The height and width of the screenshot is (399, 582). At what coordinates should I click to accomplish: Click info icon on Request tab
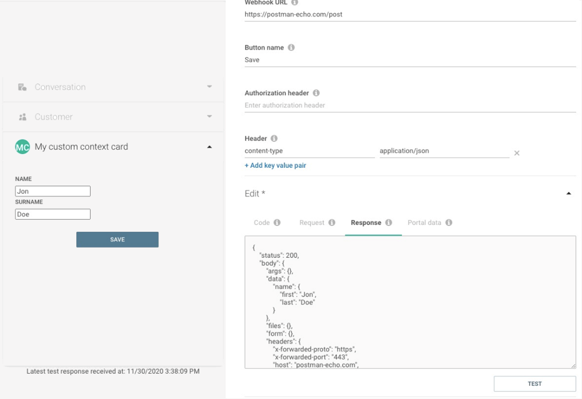[x=332, y=223]
